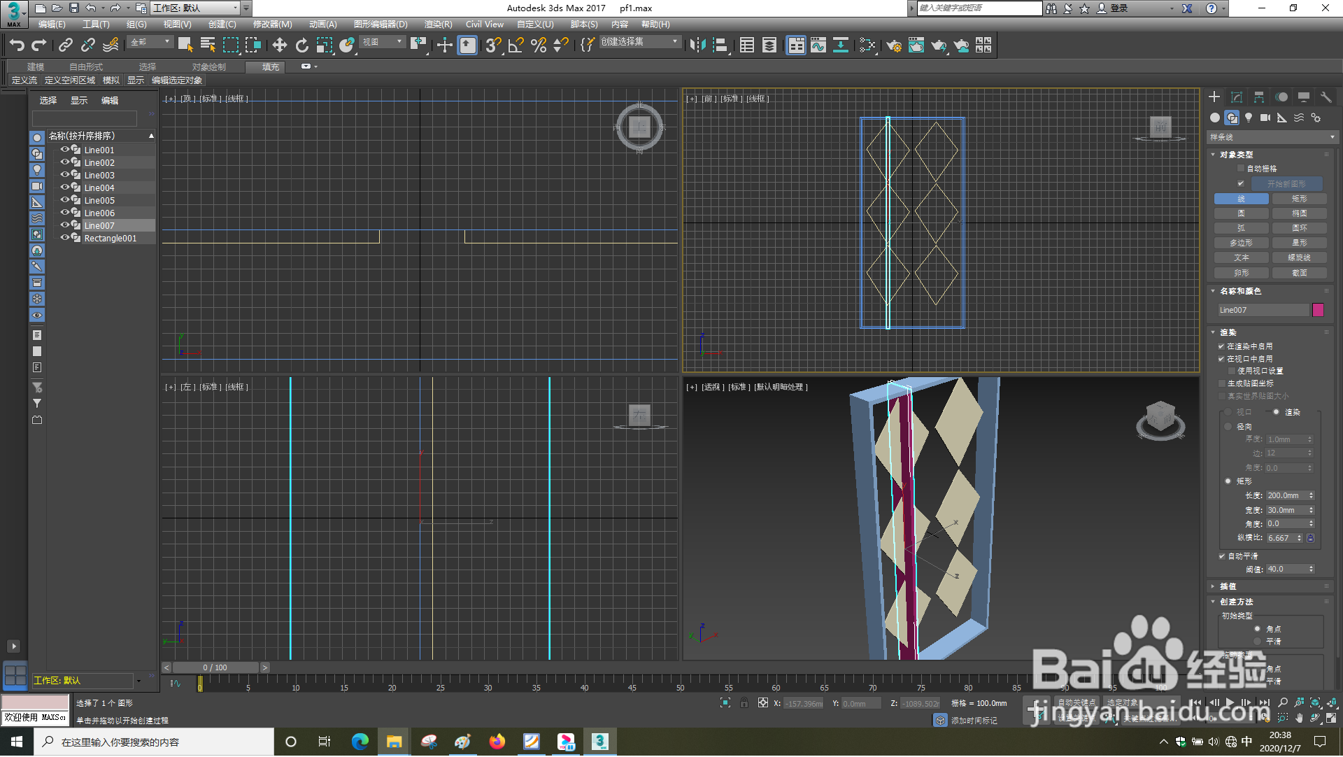This screenshot has height=757, width=1343.
Task: Uncheck 在渲染中启用 option
Action: [1221, 346]
